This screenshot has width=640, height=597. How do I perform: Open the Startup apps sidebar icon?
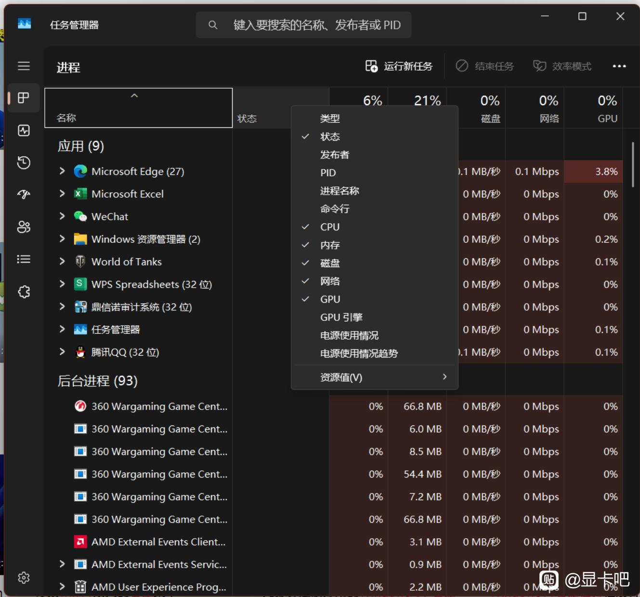tap(24, 194)
